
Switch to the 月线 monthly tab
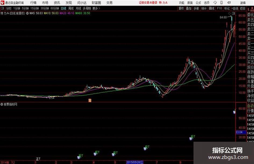[78, 8]
